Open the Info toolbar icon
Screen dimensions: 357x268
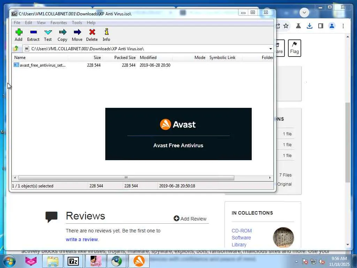tap(106, 35)
